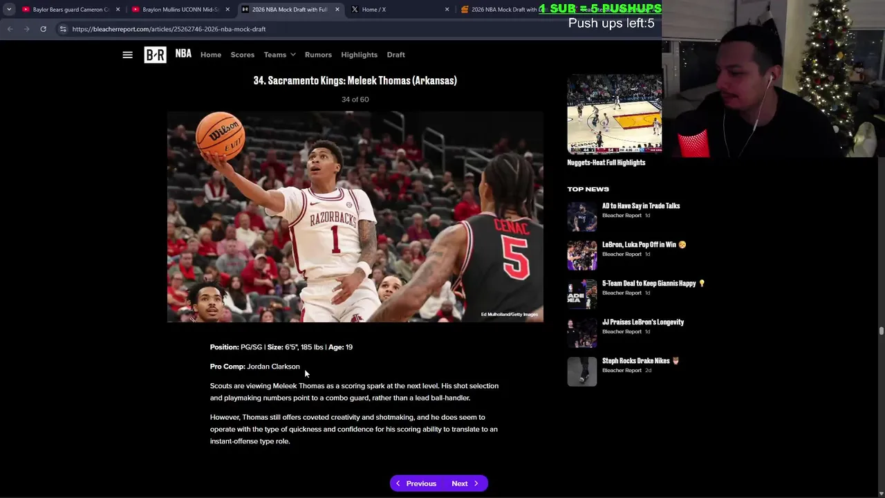Click the page vertical scrollbar thumb
885x498 pixels.
pos(881,331)
